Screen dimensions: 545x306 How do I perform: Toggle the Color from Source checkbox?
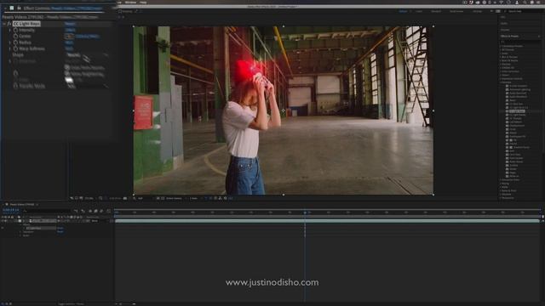coord(67,68)
